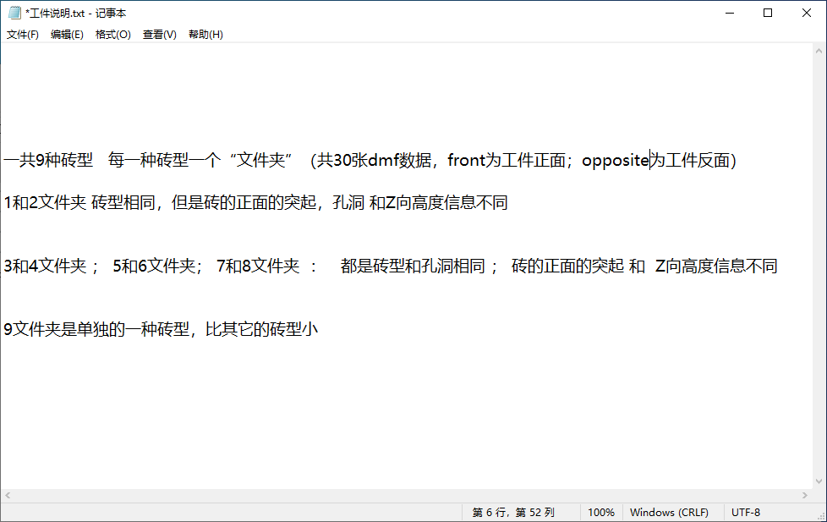The width and height of the screenshot is (827, 522).
Task: Click the horizontal scrollbar left arrow
Action: pos(8,496)
